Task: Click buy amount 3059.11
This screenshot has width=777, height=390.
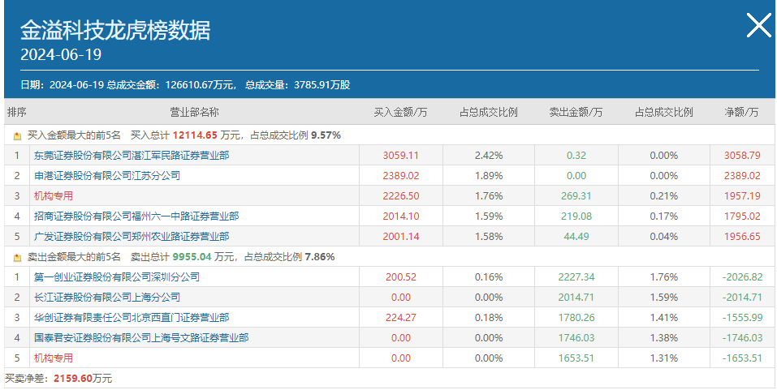Action: pyautogui.click(x=401, y=156)
